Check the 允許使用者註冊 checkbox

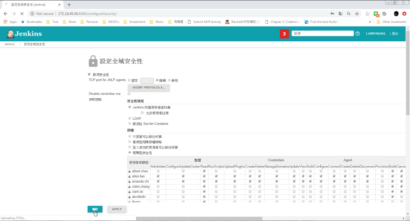tap(142, 113)
